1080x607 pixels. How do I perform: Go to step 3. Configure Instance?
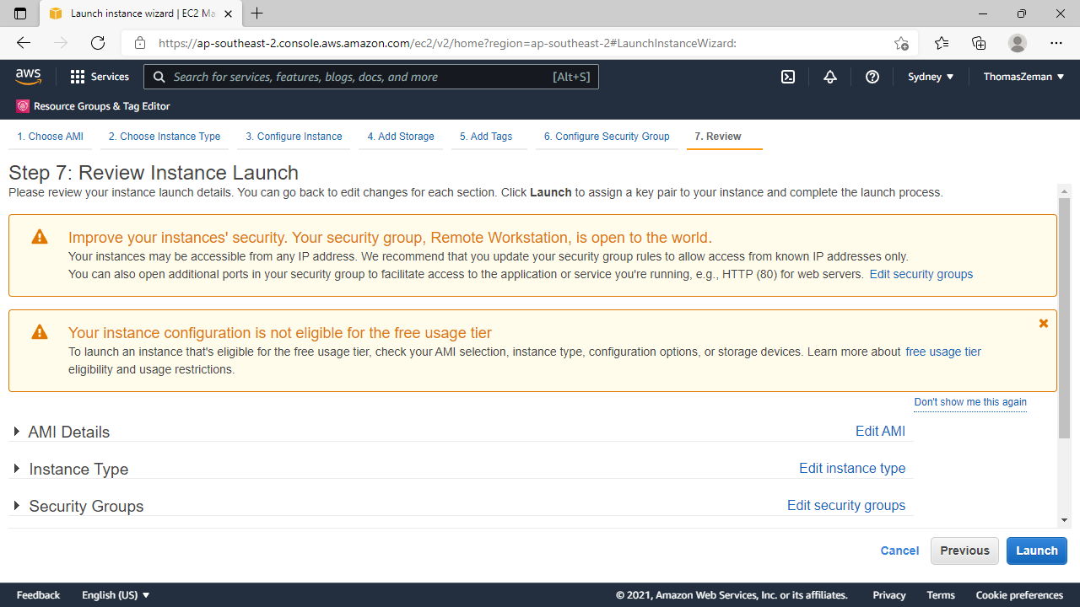click(x=294, y=137)
